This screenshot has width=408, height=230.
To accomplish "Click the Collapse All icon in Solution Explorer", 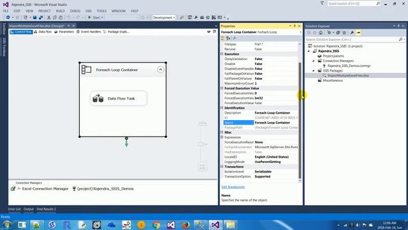I will coord(338,33).
